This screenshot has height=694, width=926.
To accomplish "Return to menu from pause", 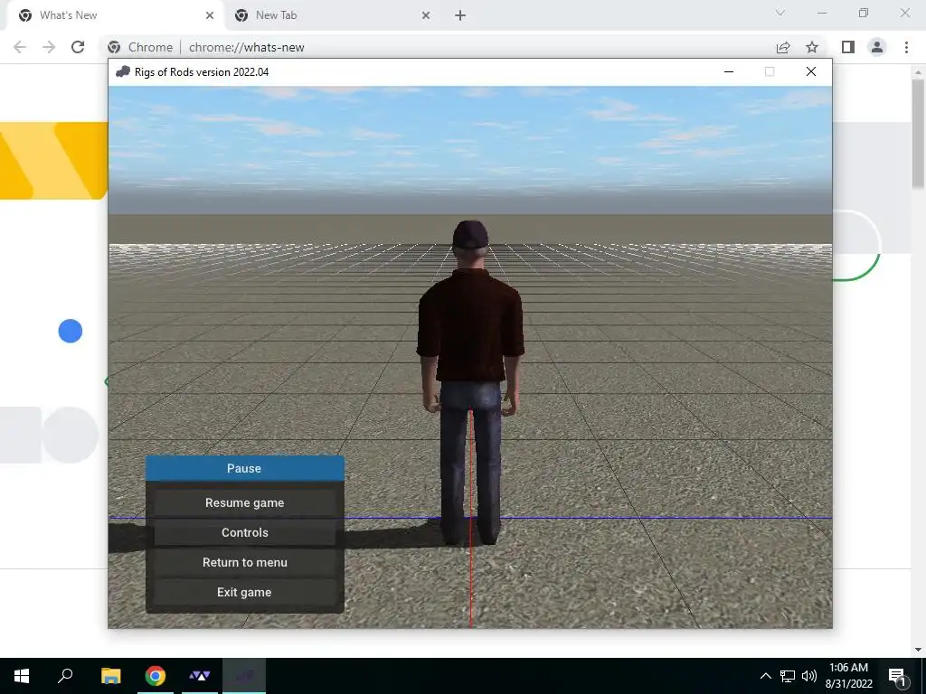I will (244, 562).
